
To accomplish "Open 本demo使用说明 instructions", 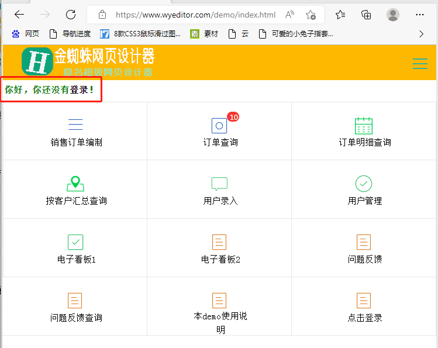I will [220, 316].
